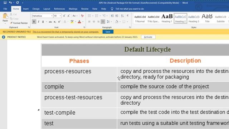Click the Line and Paragraph Spacing icon

pos(108,22)
